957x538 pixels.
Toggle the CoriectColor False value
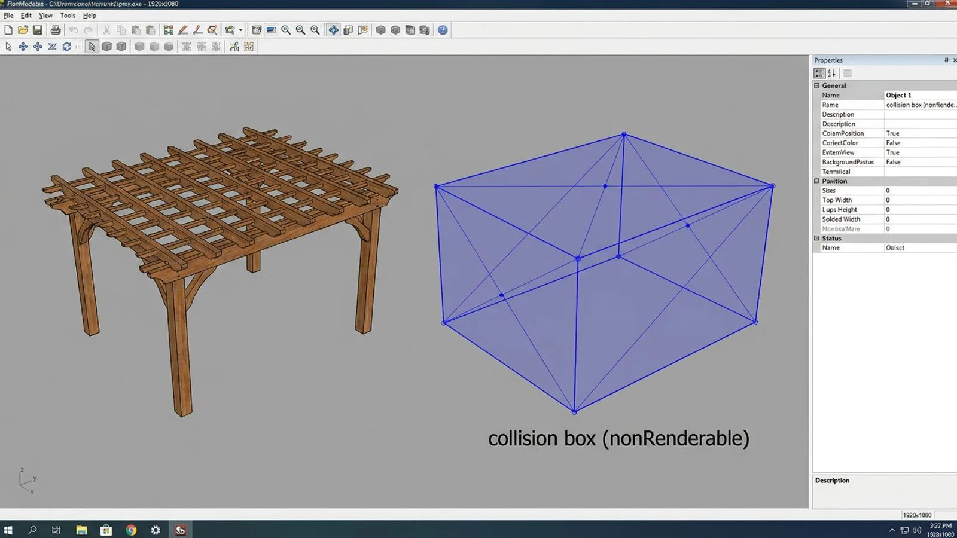921,143
